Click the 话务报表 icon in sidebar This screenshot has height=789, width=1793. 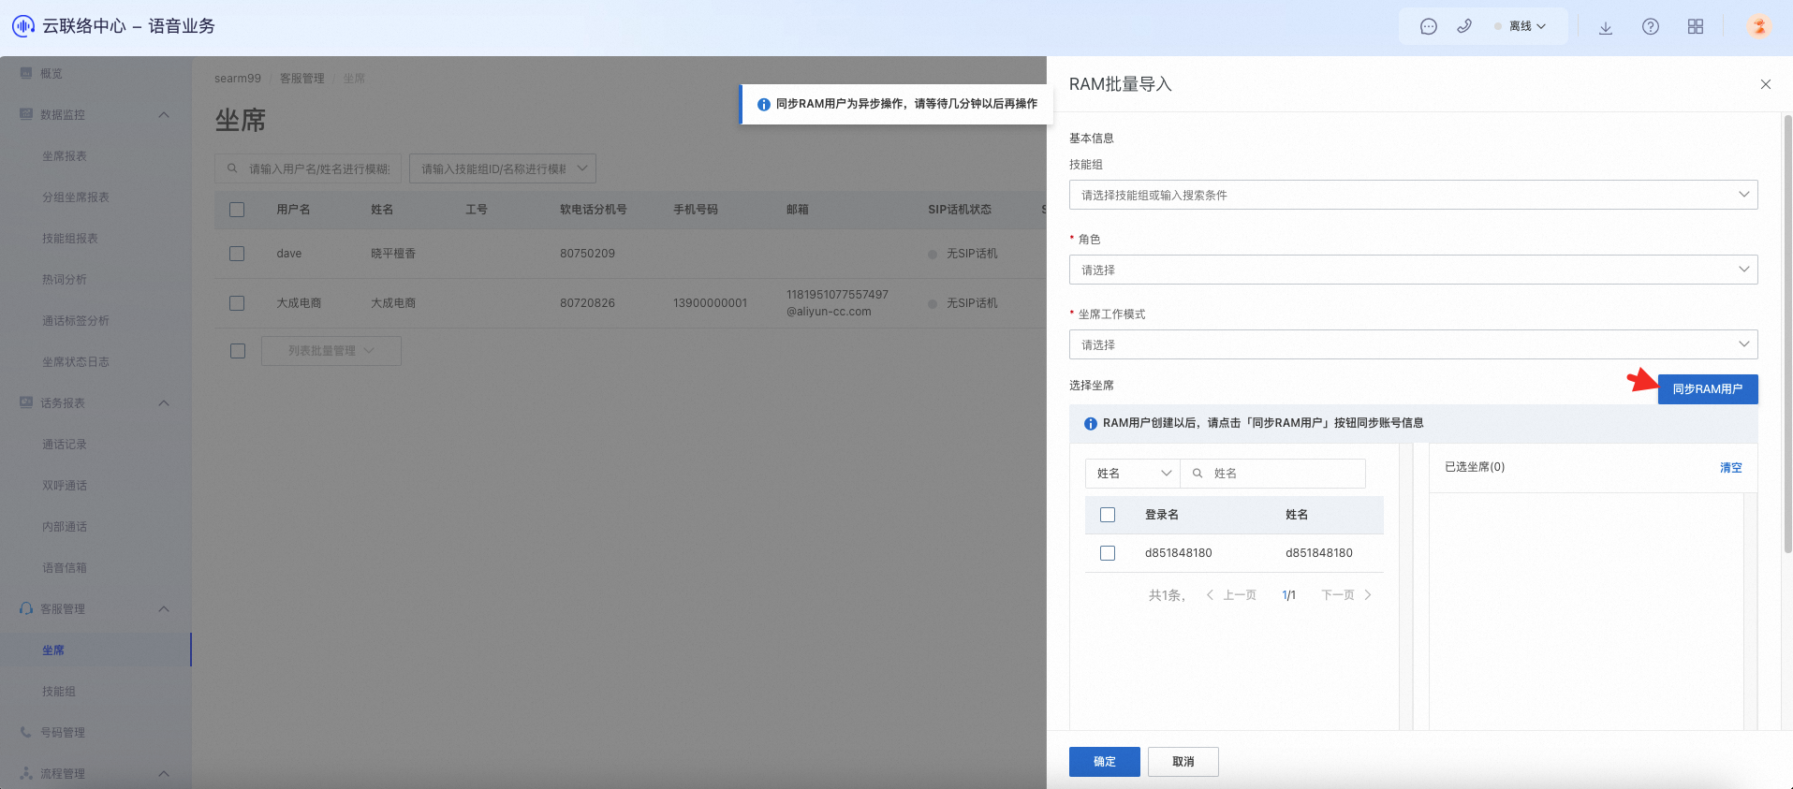tap(26, 402)
